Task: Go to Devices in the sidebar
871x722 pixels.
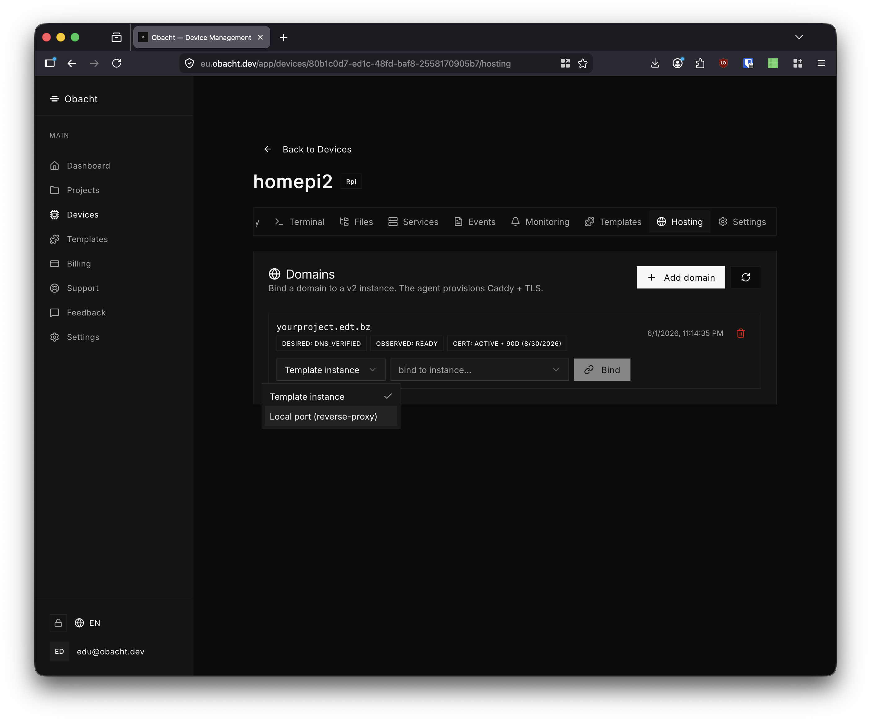Action: click(74, 214)
